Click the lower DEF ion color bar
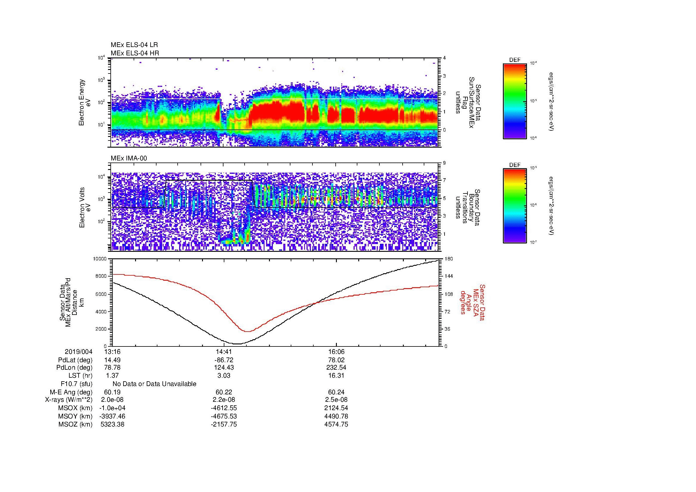Image resolution: width=696 pixels, height=492 pixels. [x=514, y=206]
